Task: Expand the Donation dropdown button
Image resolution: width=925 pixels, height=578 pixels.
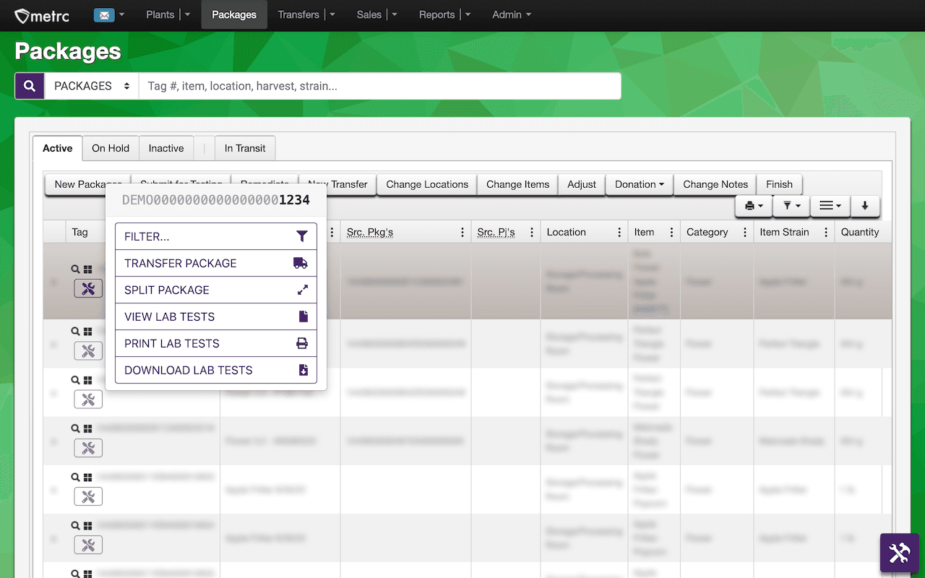Action: click(x=640, y=184)
